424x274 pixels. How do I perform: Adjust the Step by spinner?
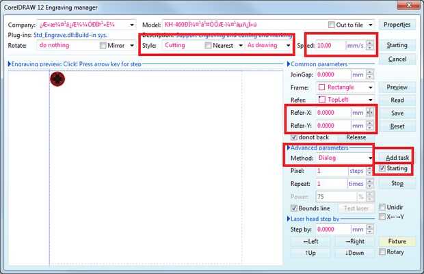pyautogui.click(x=370, y=230)
